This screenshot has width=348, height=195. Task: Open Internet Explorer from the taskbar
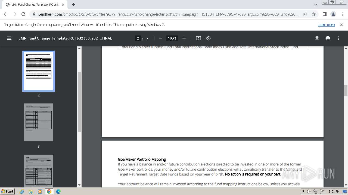(22, 191)
